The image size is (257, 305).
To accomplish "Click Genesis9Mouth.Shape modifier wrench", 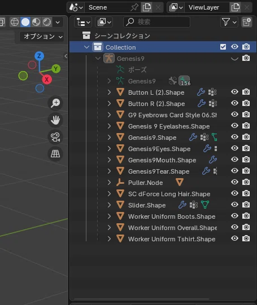I will [x=213, y=160].
